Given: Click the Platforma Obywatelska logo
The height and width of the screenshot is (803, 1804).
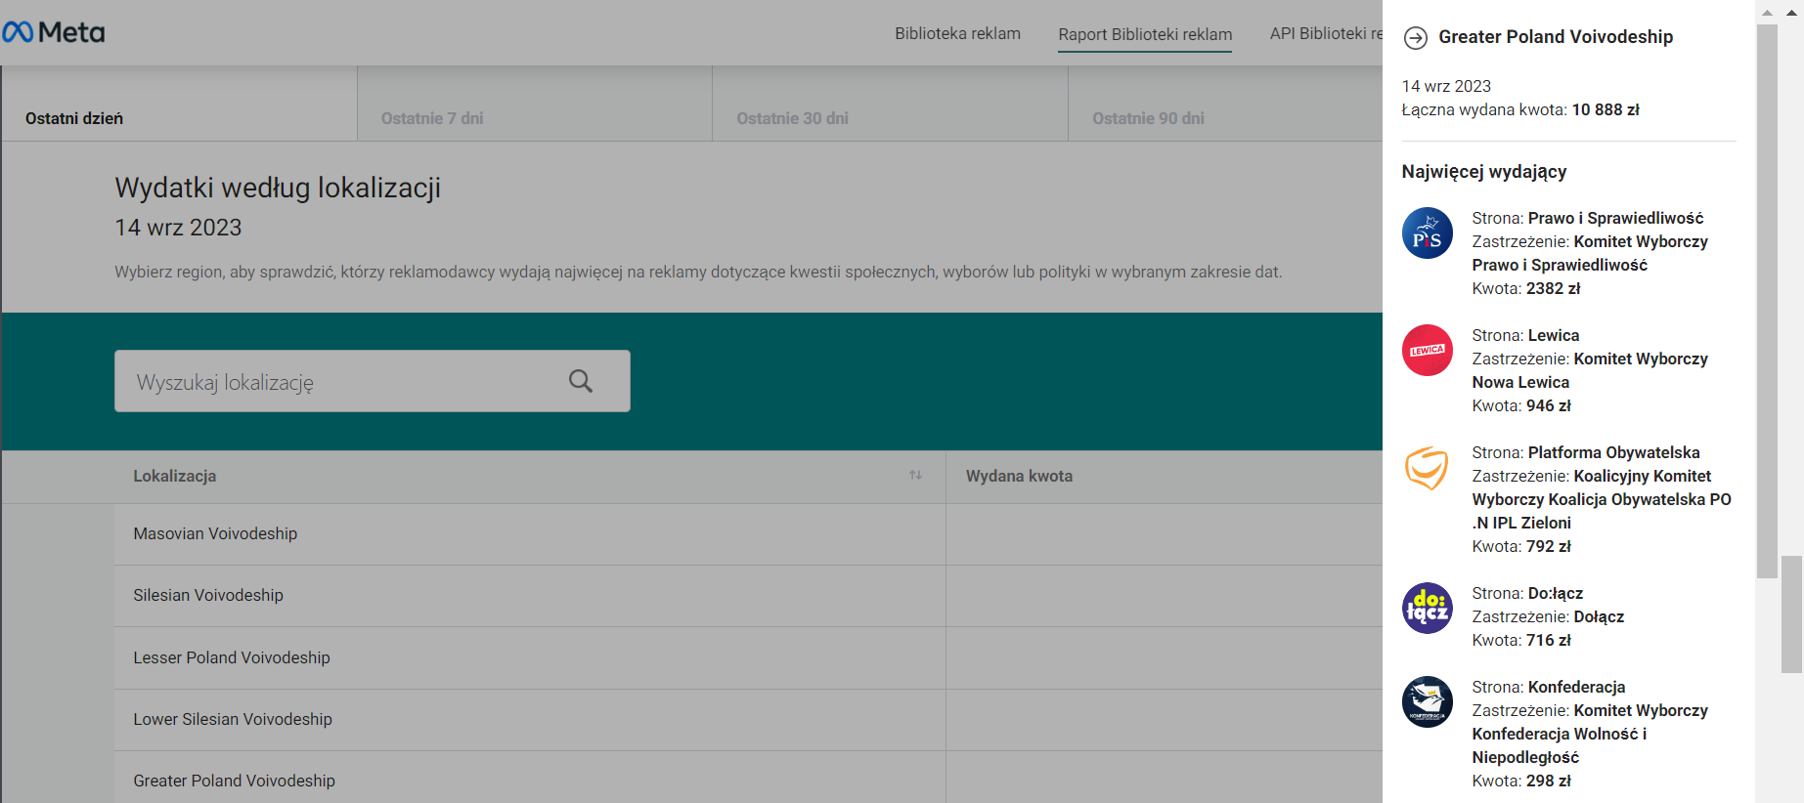Looking at the screenshot, I should click(x=1427, y=468).
